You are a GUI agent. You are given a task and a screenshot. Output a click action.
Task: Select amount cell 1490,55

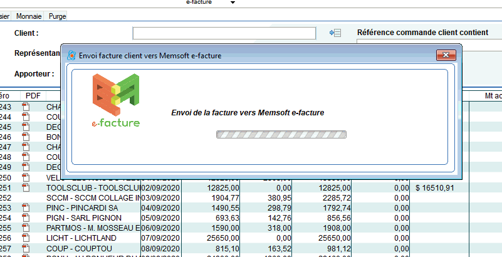click(x=211, y=208)
